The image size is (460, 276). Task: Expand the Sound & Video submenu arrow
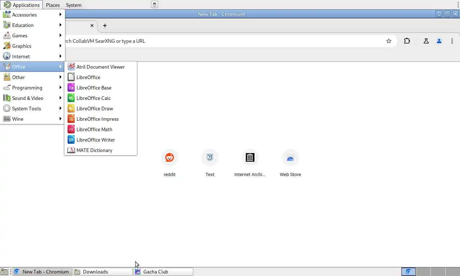tap(60, 98)
